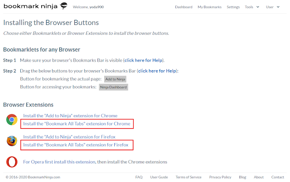View the Privacy Policy footer link
290x182 pixels.
click(221, 177)
